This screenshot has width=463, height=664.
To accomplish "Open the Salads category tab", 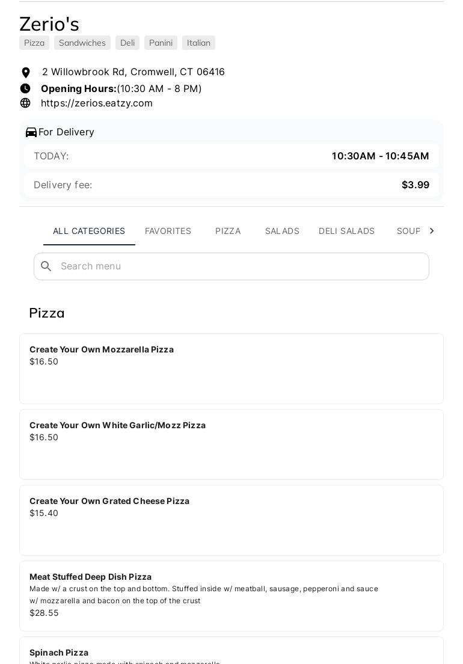I will click(x=282, y=231).
